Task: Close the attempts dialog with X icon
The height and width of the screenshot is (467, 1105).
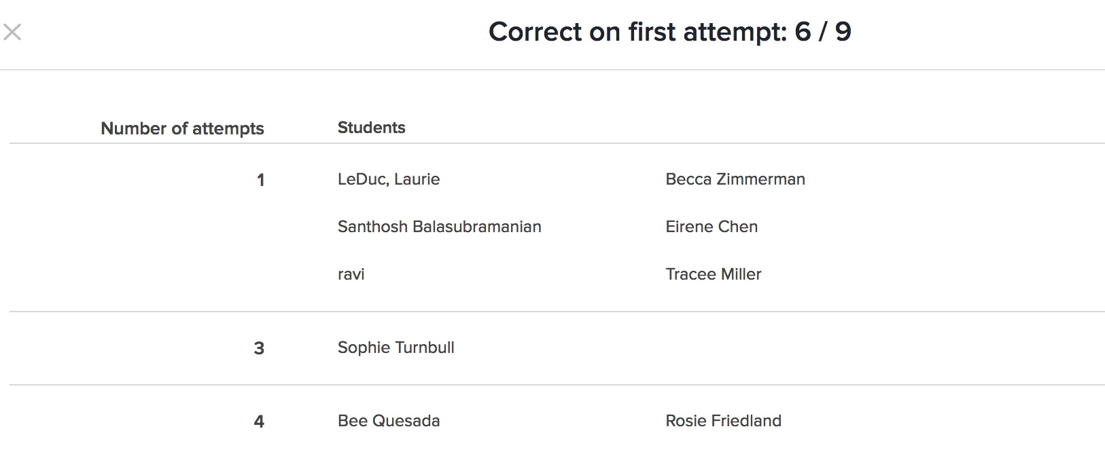Action: (12, 32)
